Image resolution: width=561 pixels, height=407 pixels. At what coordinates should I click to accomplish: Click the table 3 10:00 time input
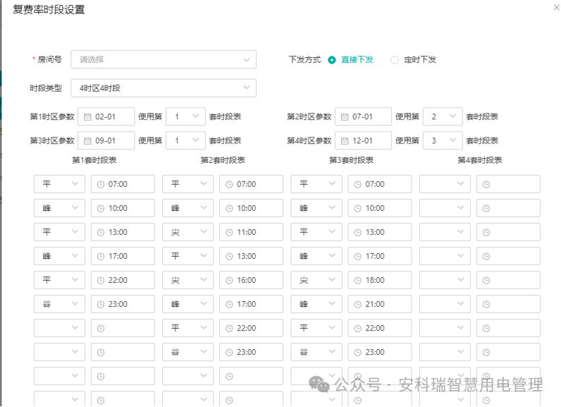click(380, 208)
